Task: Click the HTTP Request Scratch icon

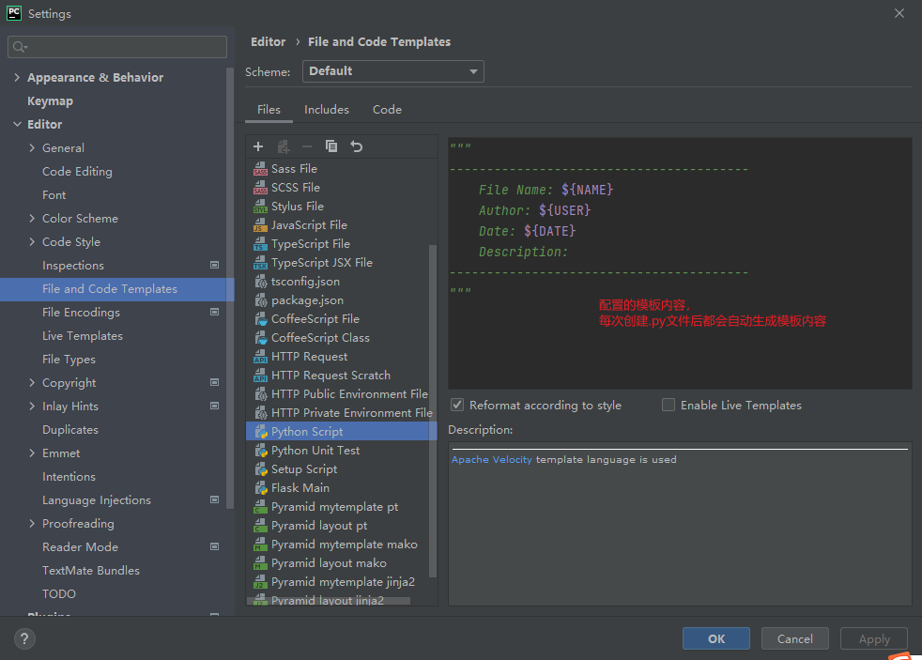Action: click(260, 376)
